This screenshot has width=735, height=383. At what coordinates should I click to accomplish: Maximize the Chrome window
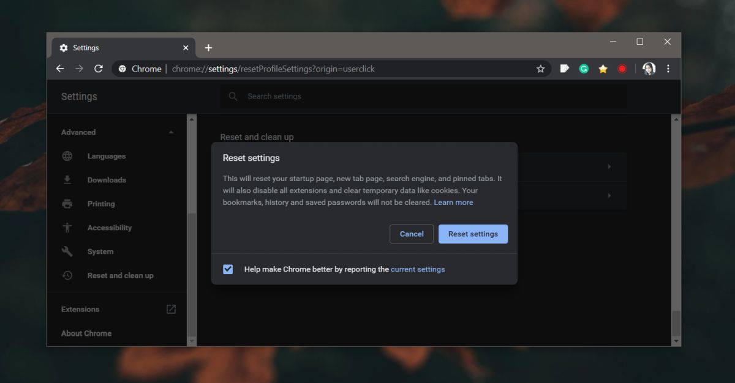[640, 42]
